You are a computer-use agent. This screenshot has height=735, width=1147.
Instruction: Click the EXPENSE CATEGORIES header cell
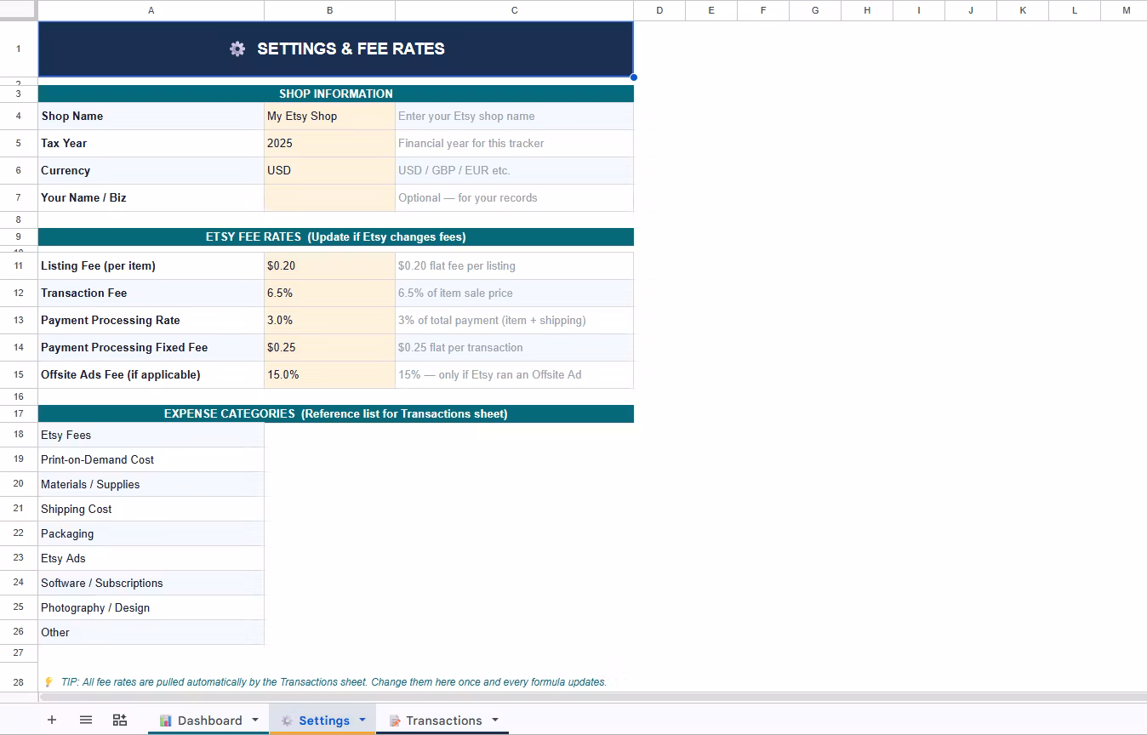pyautogui.click(x=336, y=413)
